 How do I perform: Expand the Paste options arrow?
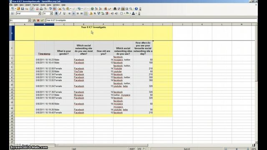71,9
